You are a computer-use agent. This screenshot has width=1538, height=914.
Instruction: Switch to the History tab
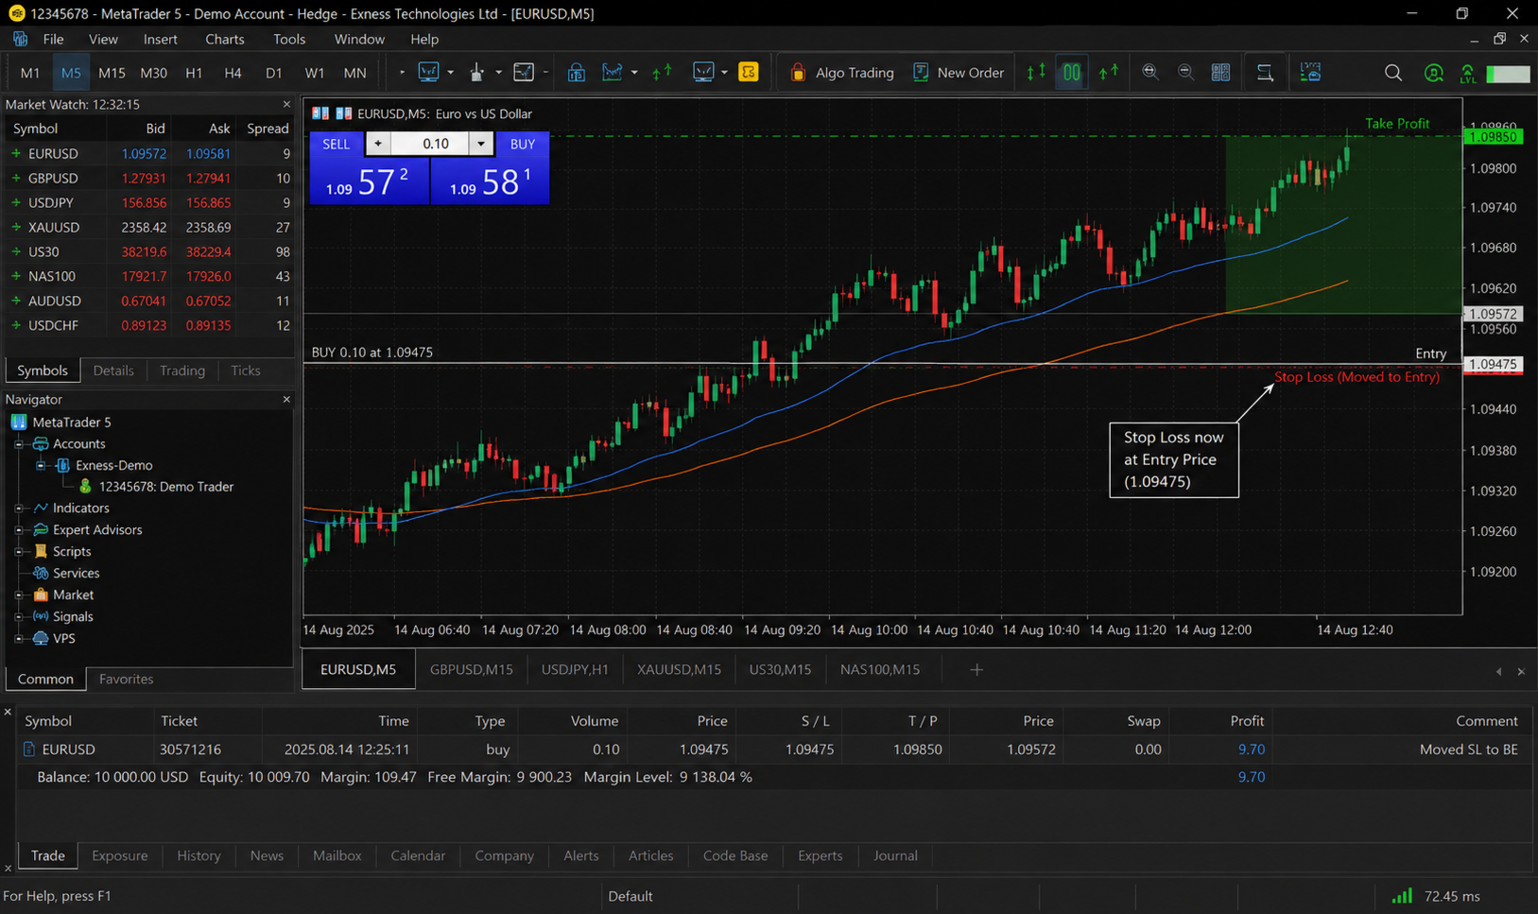click(199, 855)
